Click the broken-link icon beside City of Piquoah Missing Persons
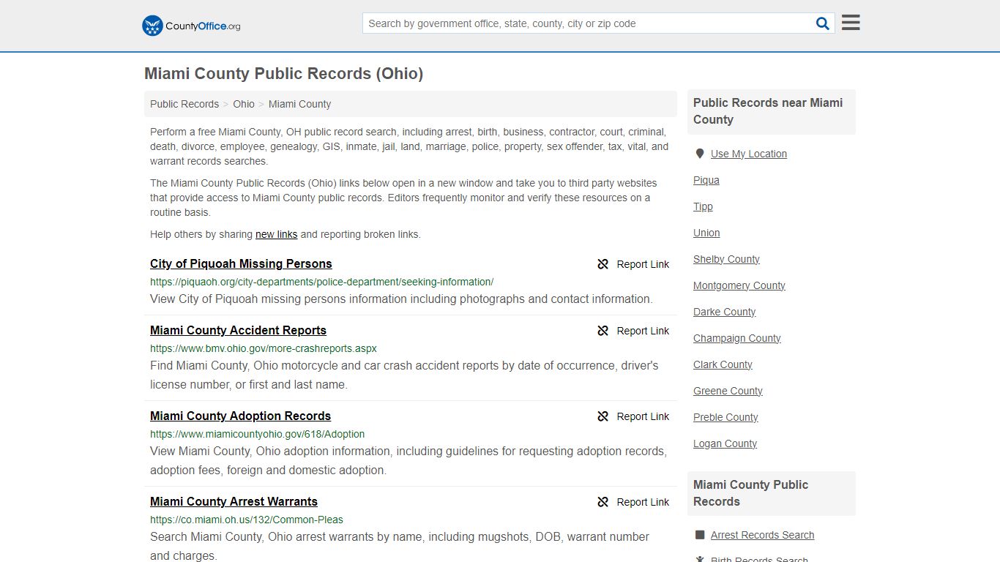This screenshot has height=562, width=1000. 603,264
